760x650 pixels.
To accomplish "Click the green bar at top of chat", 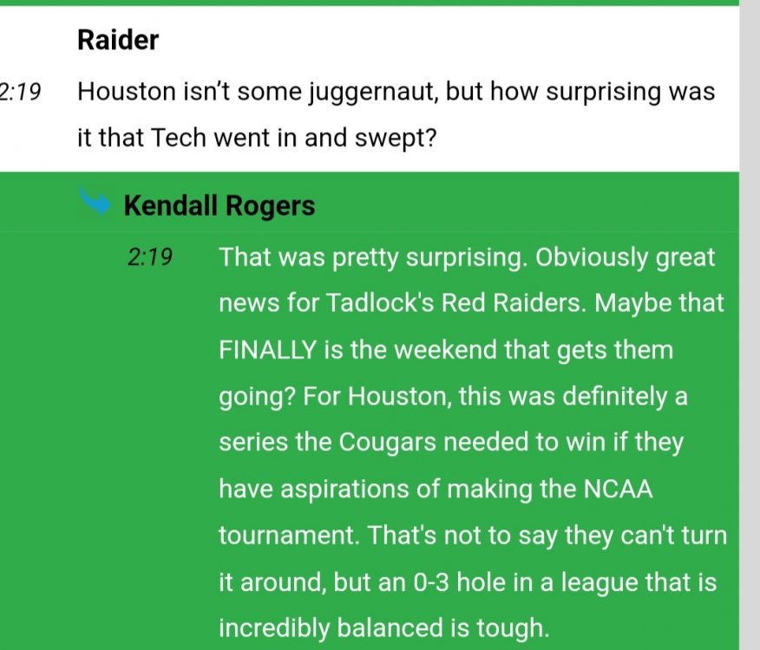I will click(370, 3).
